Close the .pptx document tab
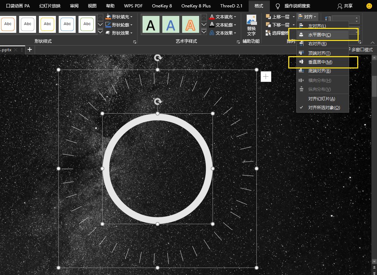This screenshot has height=275, width=377. (16, 50)
